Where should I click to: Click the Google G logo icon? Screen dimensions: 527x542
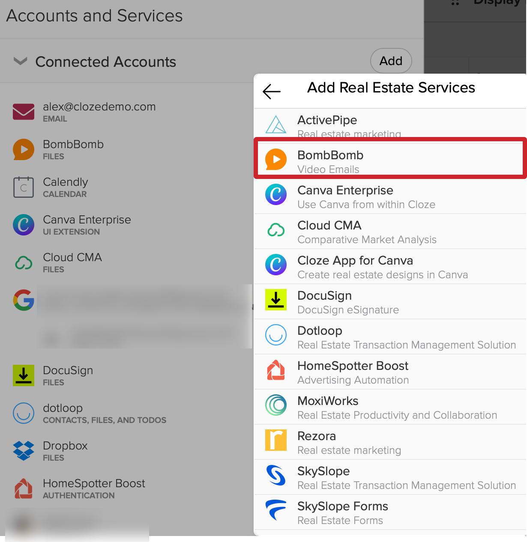pos(24,300)
